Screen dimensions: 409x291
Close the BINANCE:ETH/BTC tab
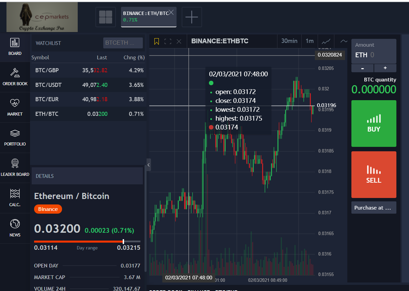click(x=171, y=12)
